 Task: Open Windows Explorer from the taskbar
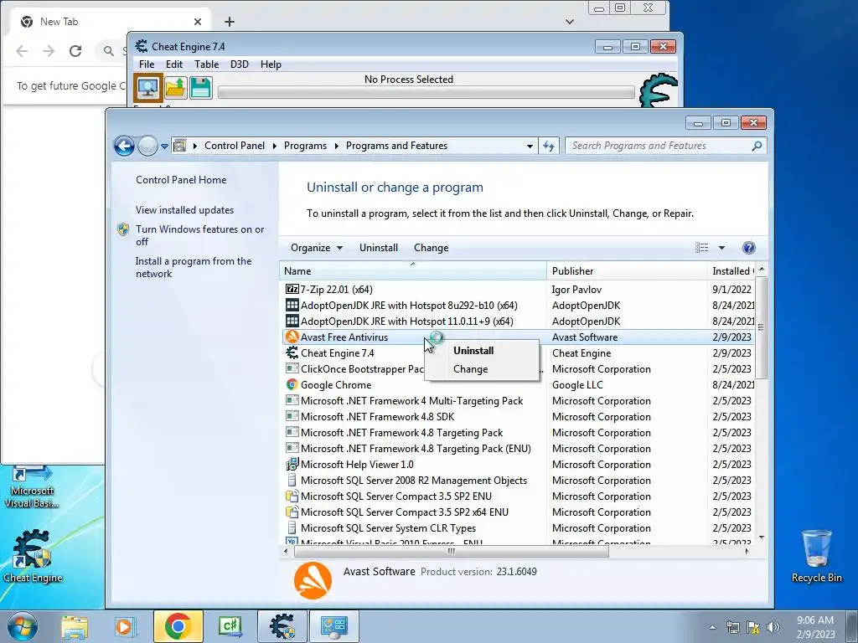coord(75,626)
